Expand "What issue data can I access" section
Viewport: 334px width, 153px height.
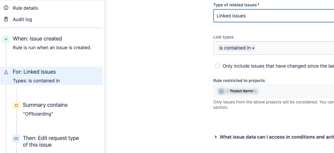tap(216, 137)
